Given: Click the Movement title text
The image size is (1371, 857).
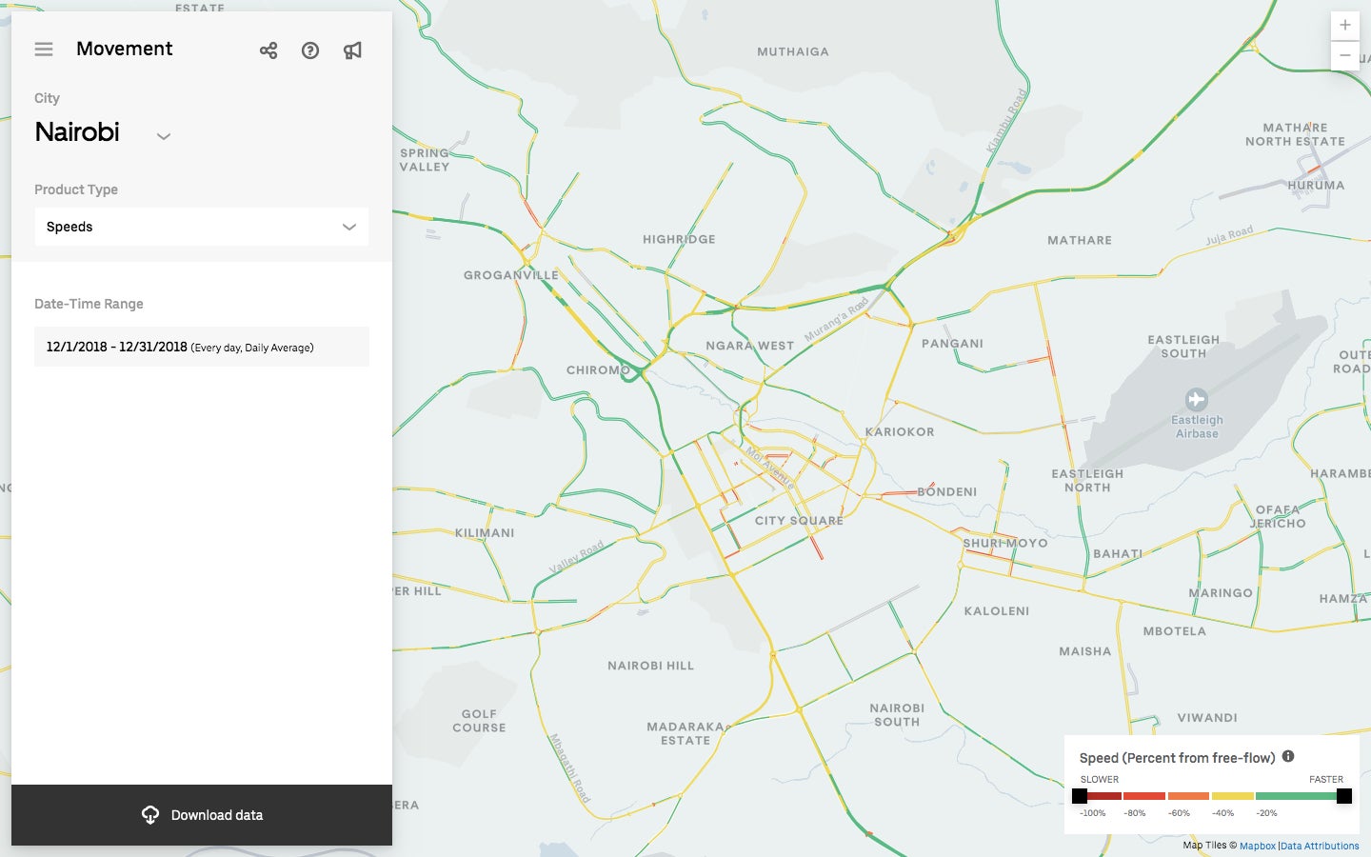Looking at the screenshot, I should (x=125, y=49).
